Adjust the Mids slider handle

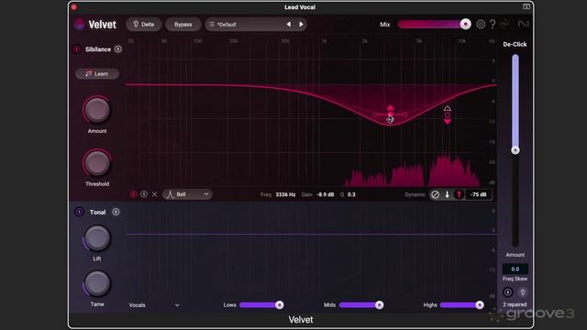(x=379, y=305)
